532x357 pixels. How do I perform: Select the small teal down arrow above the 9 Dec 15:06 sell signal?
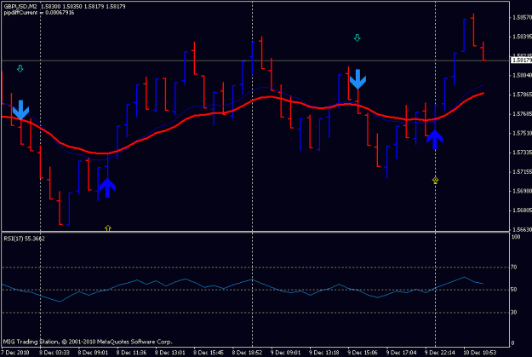point(357,37)
